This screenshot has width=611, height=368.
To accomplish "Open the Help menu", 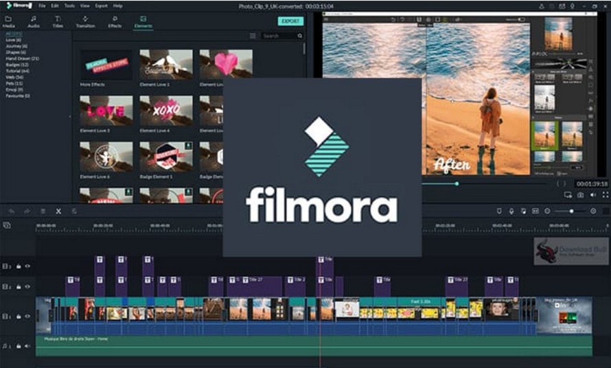I will (x=117, y=6).
